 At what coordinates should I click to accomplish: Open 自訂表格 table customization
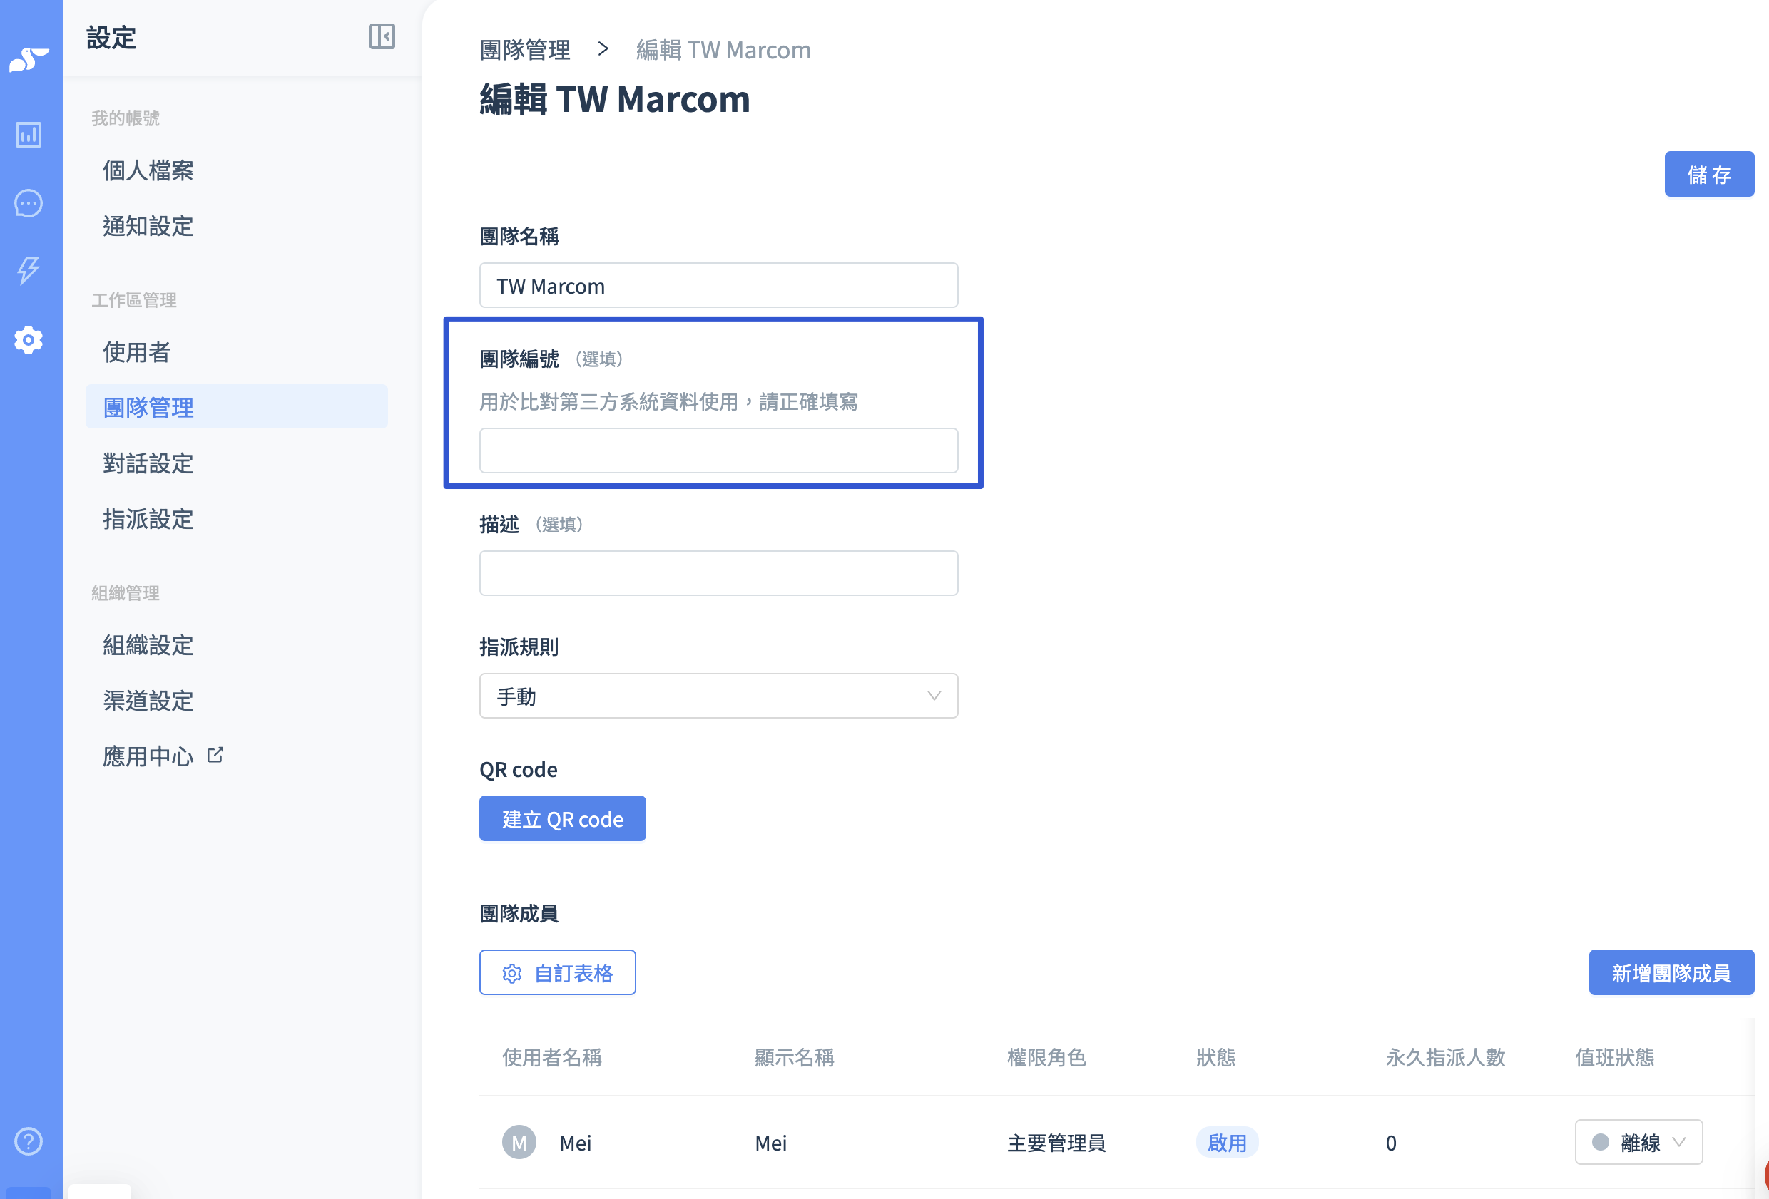pos(557,972)
